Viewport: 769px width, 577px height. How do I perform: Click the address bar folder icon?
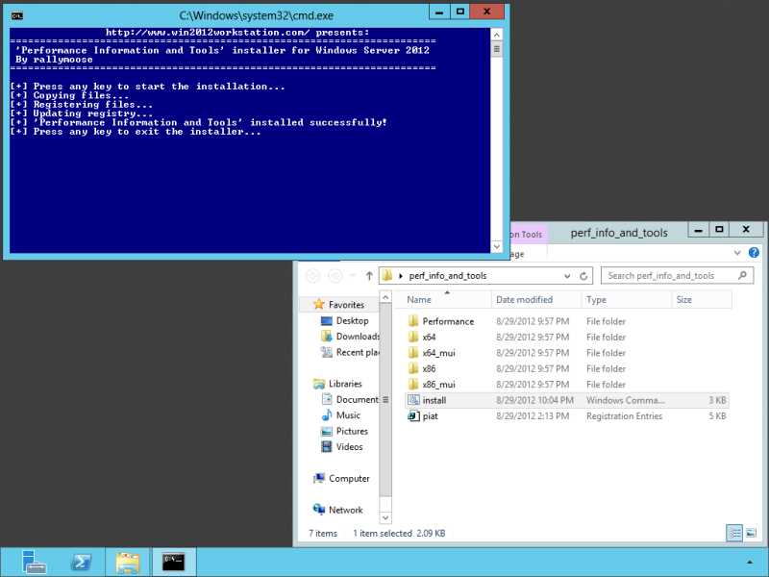click(387, 276)
